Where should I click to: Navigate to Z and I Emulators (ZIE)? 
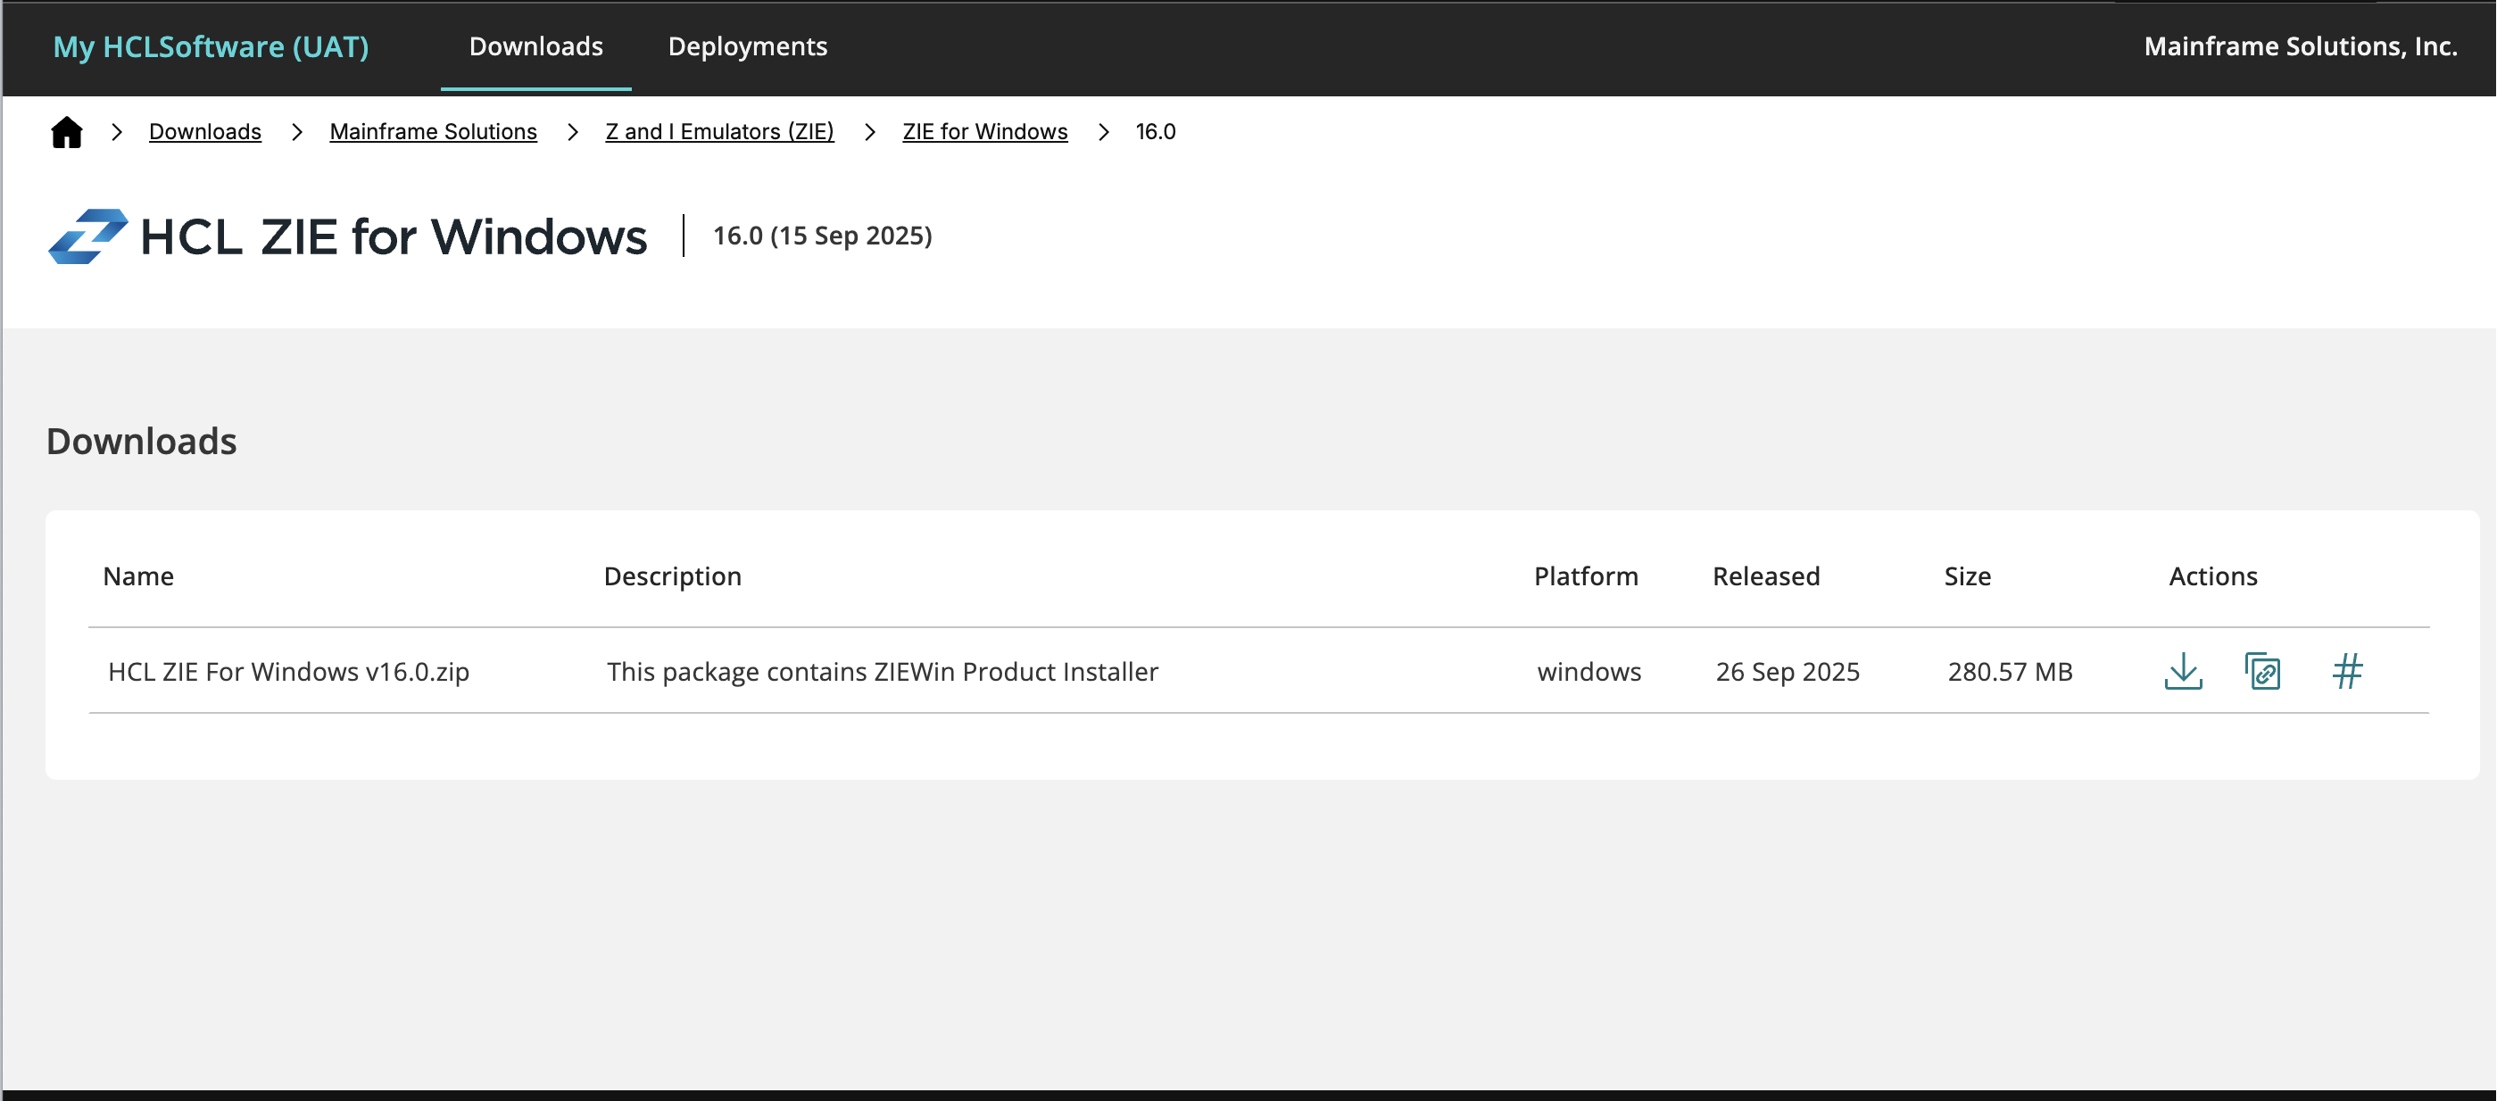[719, 132]
